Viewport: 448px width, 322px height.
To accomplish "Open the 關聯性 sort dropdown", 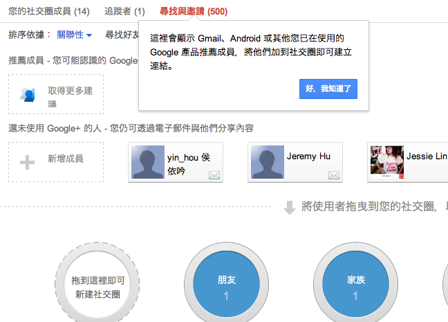I will pos(74,35).
